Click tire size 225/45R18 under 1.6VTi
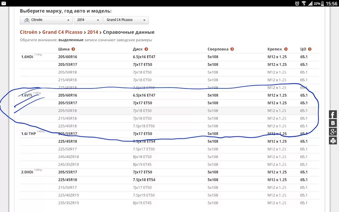This screenshot has height=212, width=339. pos(67,126)
